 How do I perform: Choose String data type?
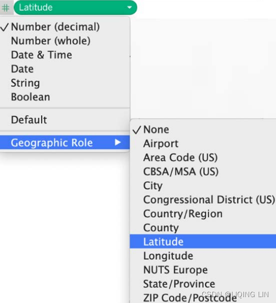pos(65,83)
